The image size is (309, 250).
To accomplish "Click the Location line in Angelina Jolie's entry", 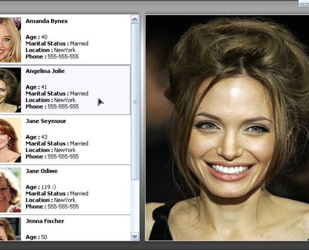I will click(x=51, y=100).
